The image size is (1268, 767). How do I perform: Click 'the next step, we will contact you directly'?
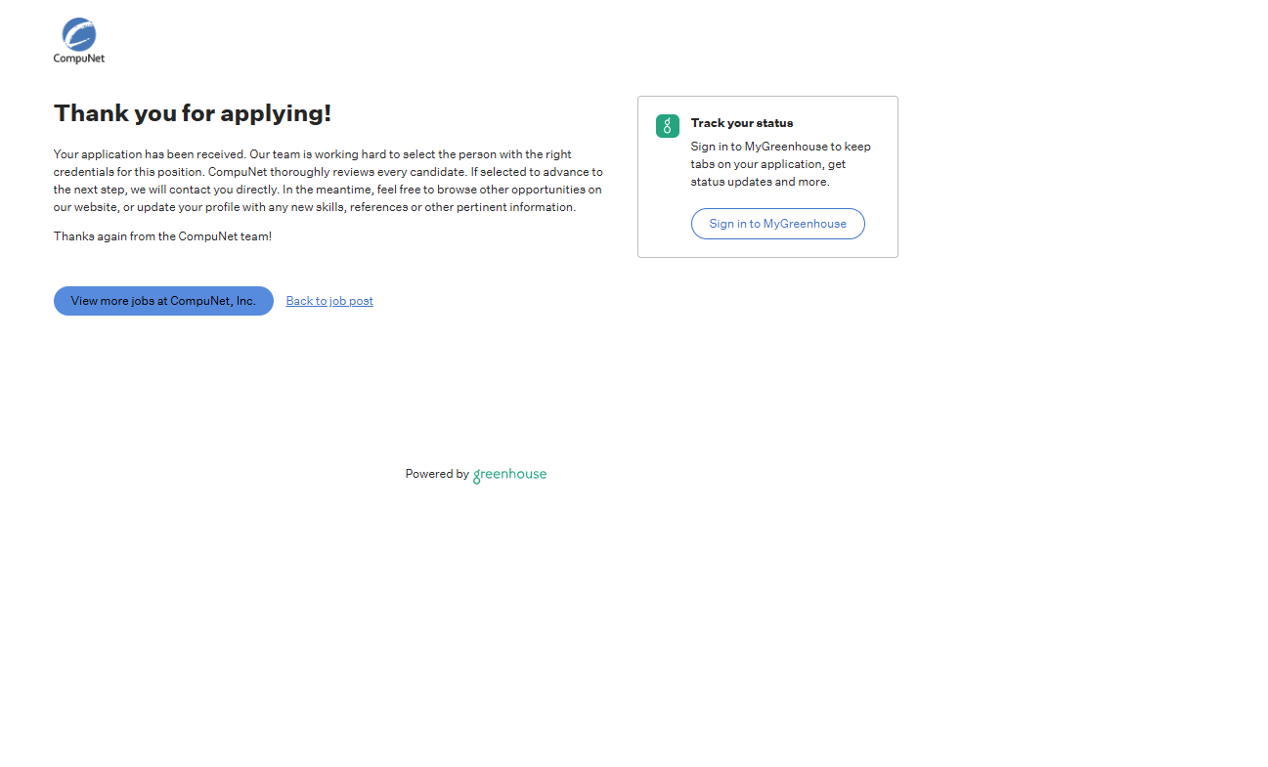[x=166, y=190]
